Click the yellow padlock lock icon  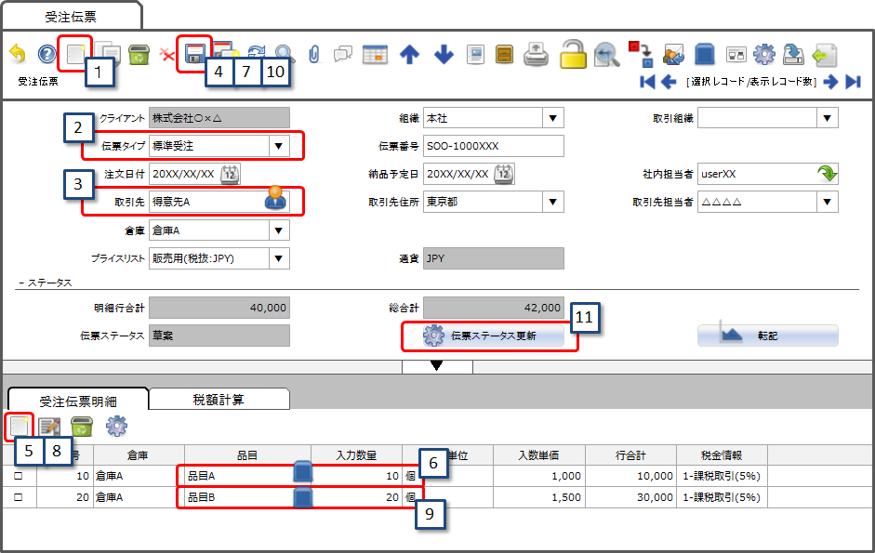point(573,54)
